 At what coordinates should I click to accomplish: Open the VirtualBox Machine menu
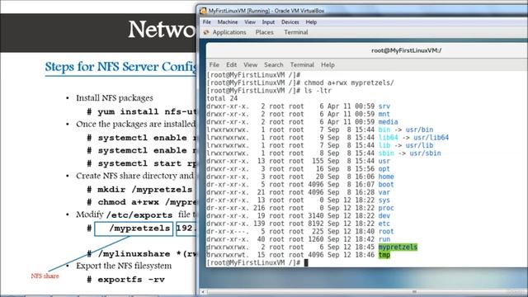(x=228, y=22)
